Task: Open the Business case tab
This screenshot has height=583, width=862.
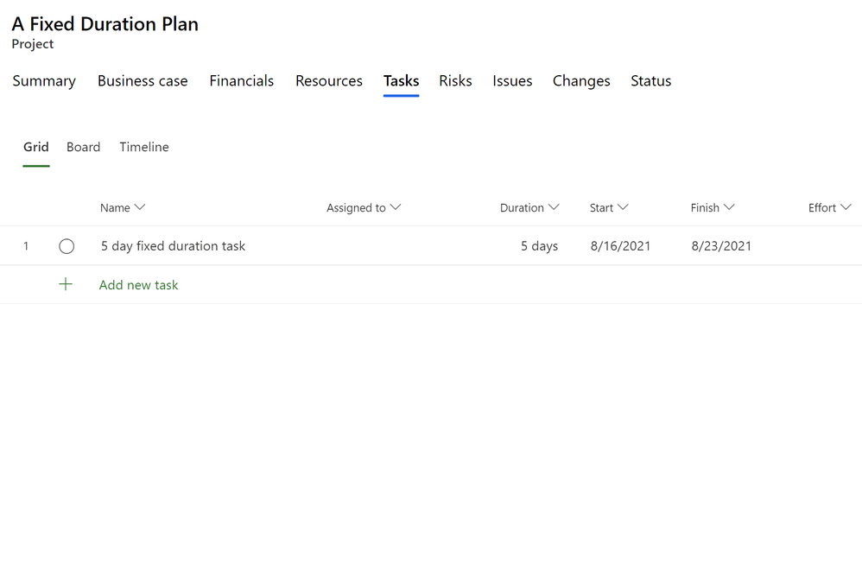Action: coord(143,81)
